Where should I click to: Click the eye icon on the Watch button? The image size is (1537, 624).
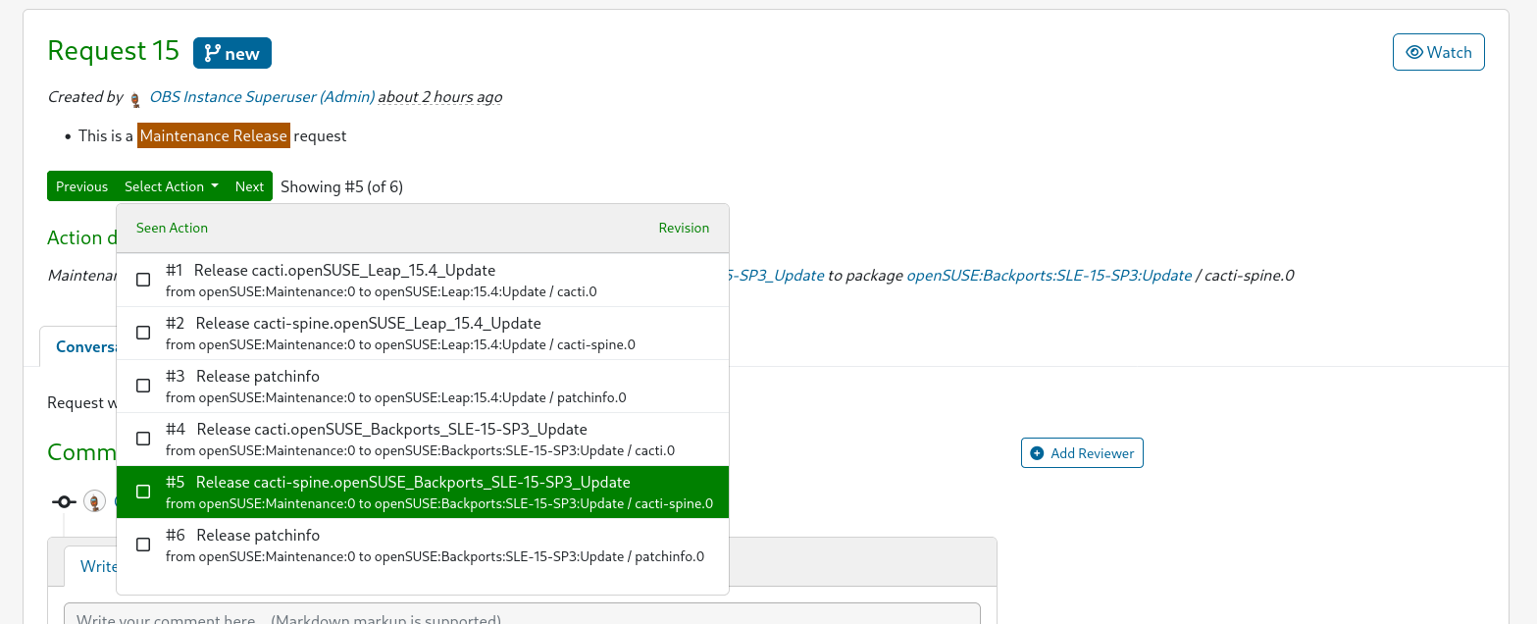pos(1416,52)
